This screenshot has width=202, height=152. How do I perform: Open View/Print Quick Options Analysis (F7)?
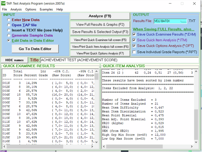tap(100, 54)
